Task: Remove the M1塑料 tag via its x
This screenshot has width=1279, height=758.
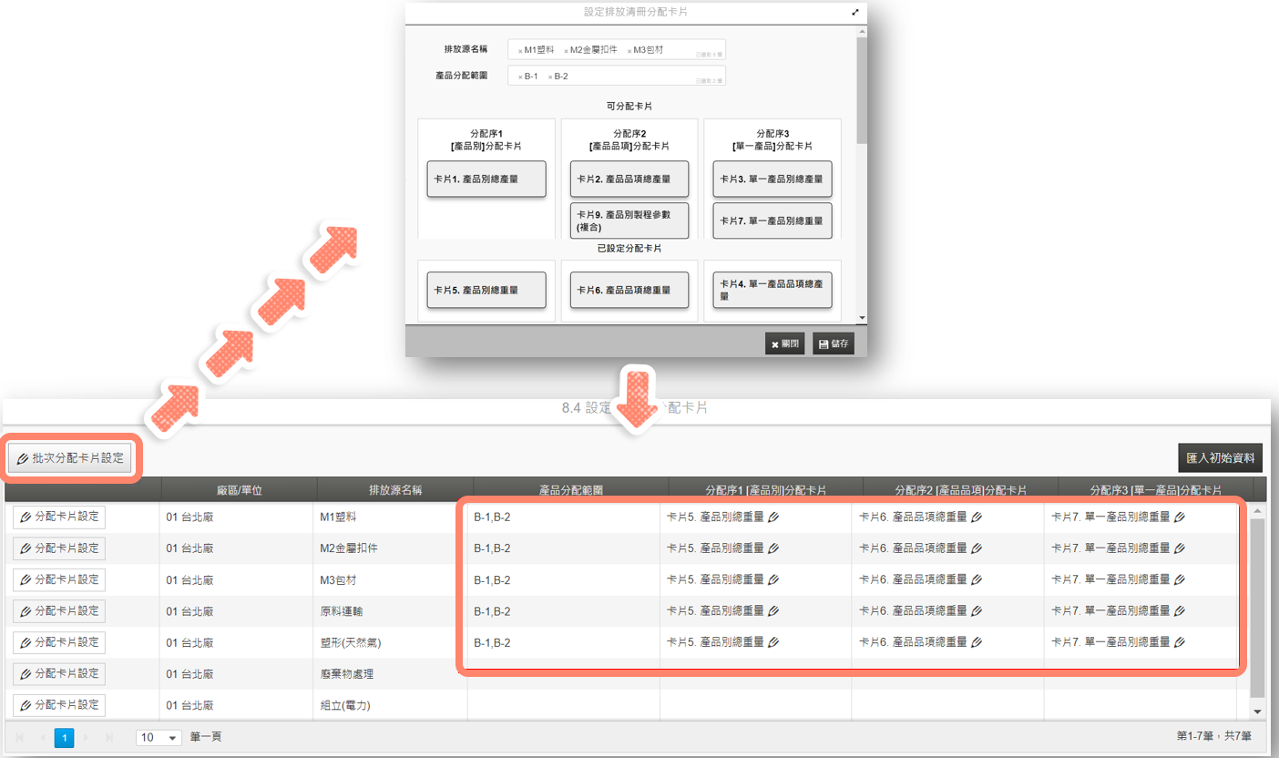Action: 520,51
